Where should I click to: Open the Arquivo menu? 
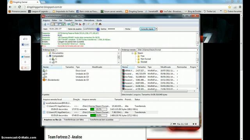46,20
